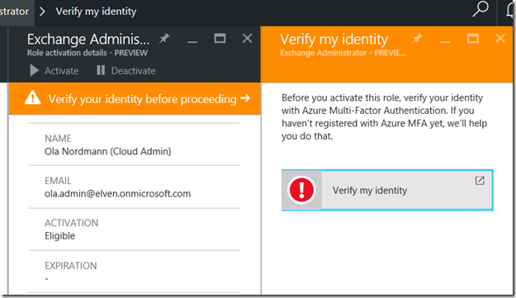This screenshot has width=516, height=298.
Task: Select the email ola.admin@elven.onmicrosoft.com
Action: (x=117, y=194)
